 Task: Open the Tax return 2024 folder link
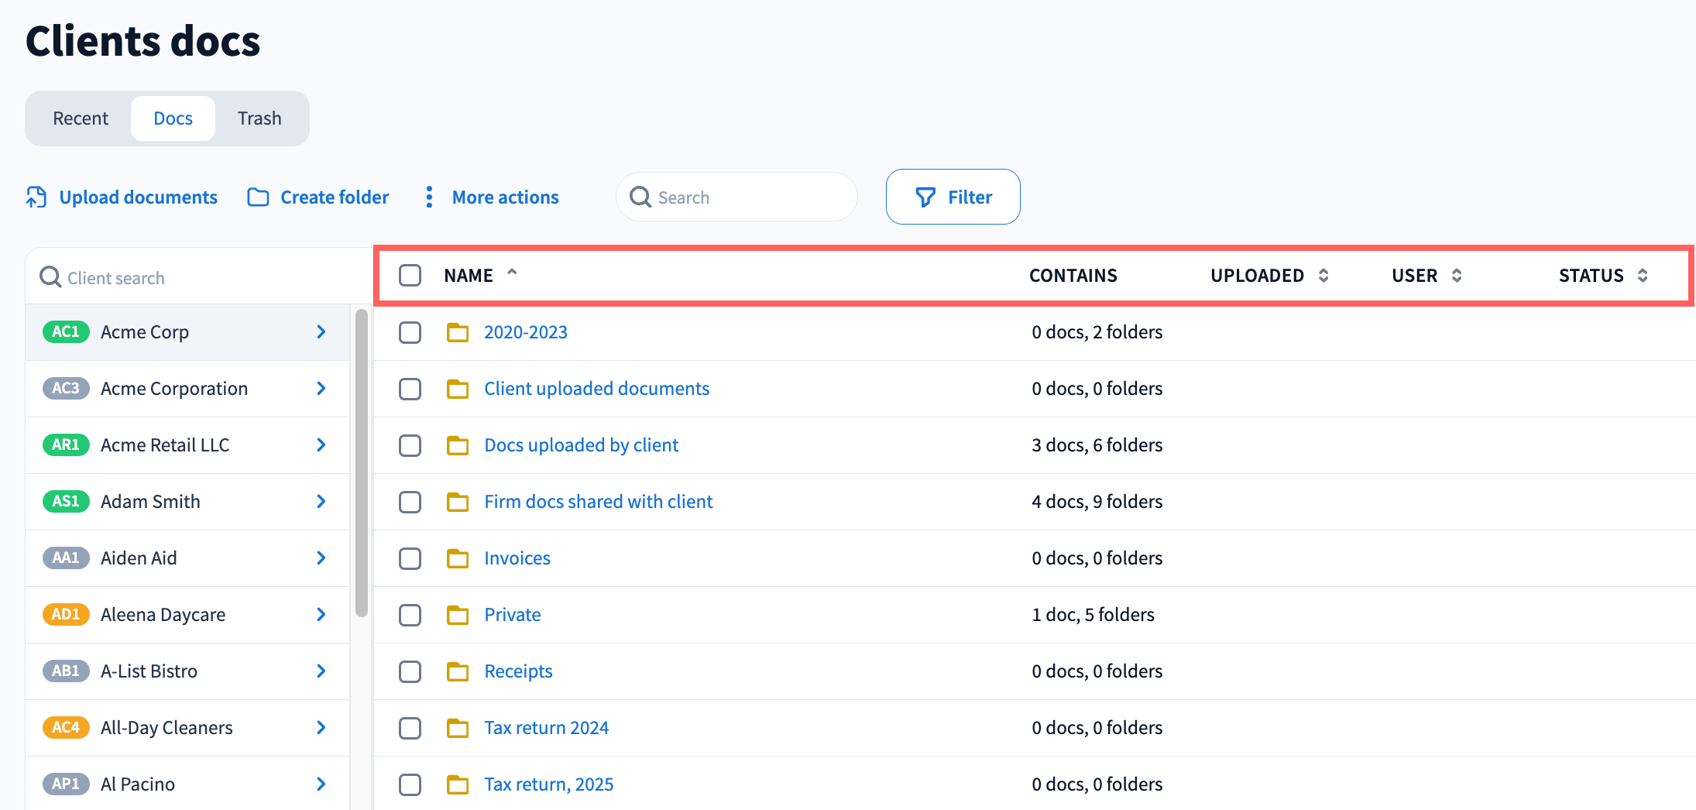tap(546, 728)
